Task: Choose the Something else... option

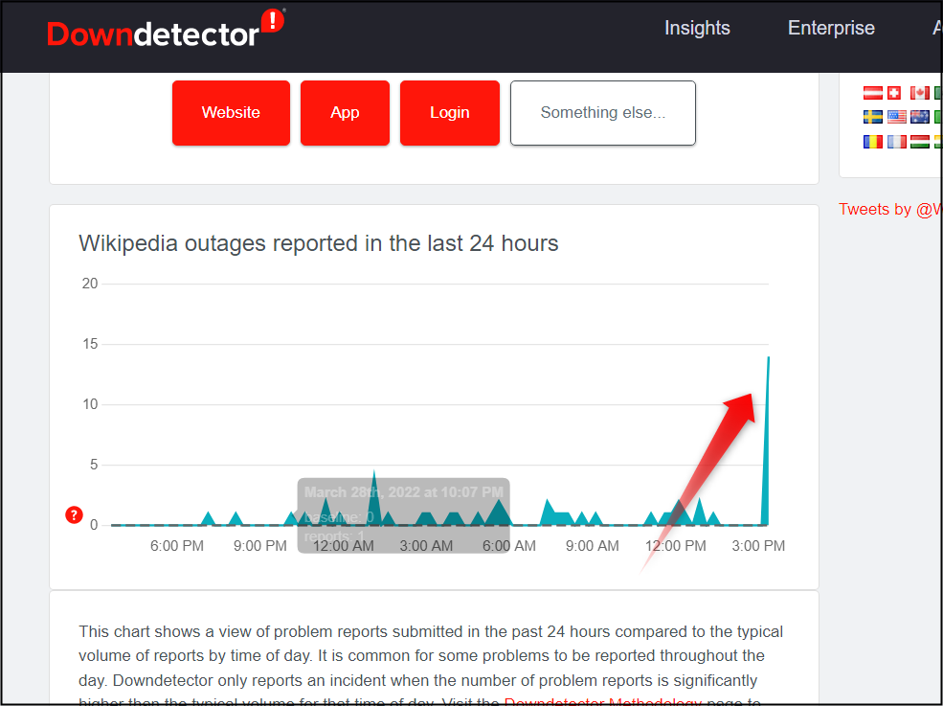Action: click(x=602, y=112)
